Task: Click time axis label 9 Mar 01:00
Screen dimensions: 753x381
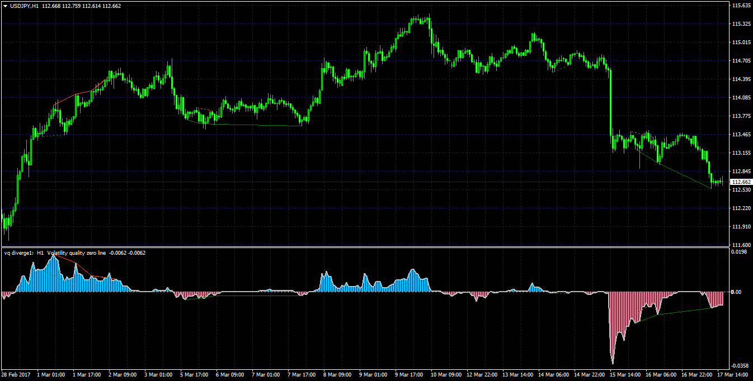Action: [373, 374]
